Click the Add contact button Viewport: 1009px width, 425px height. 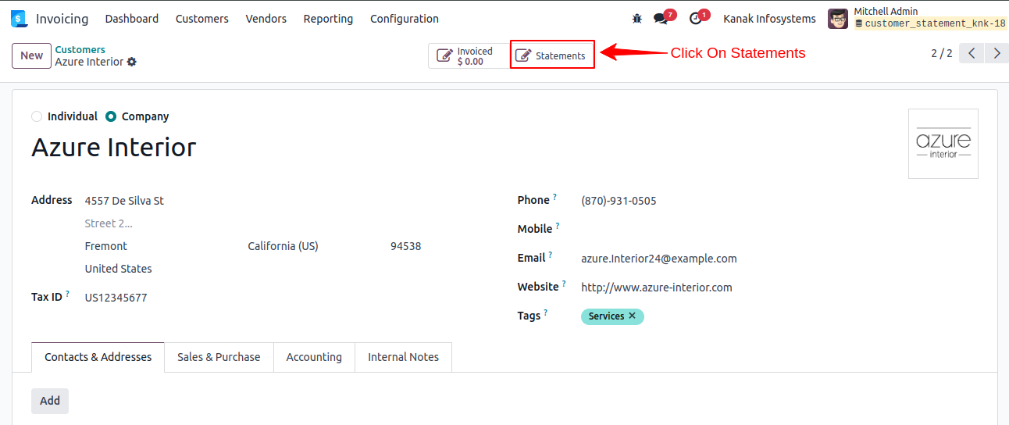(x=50, y=401)
